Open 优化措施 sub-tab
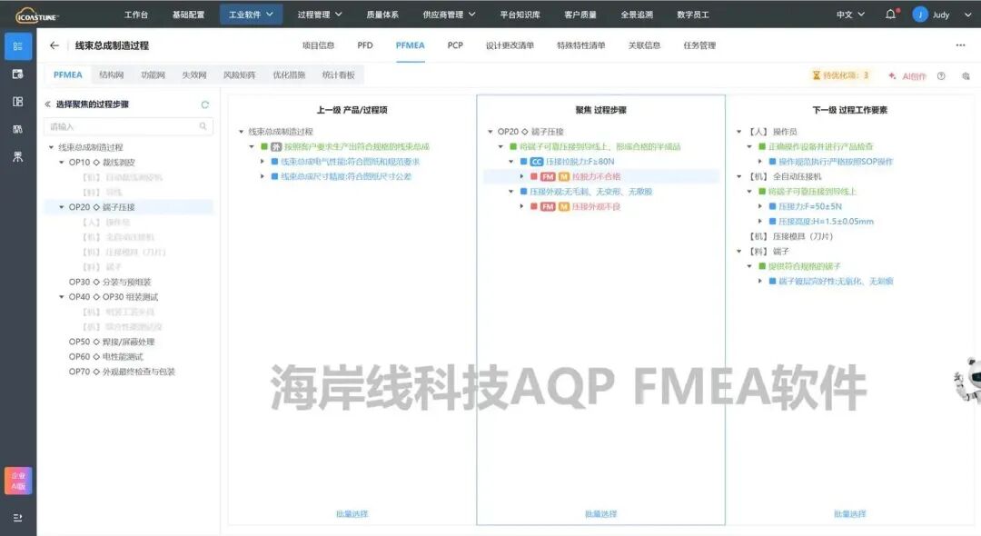981x536 pixels. tap(289, 75)
